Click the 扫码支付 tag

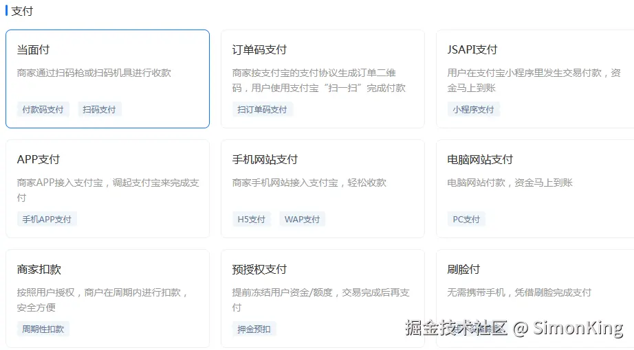[x=99, y=109]
